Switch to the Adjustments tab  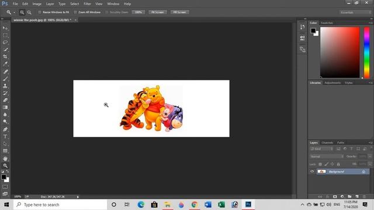pos(333,83)
